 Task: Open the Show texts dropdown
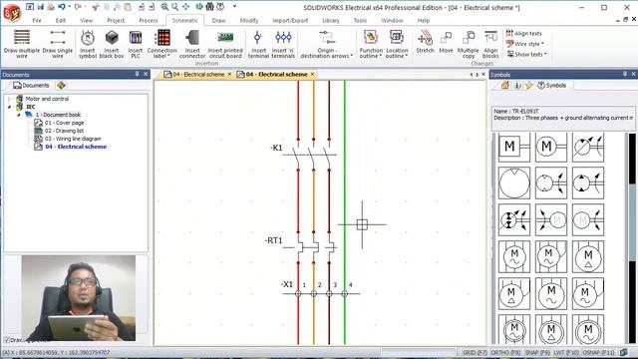pyautogui.click(x=526, y=54)
